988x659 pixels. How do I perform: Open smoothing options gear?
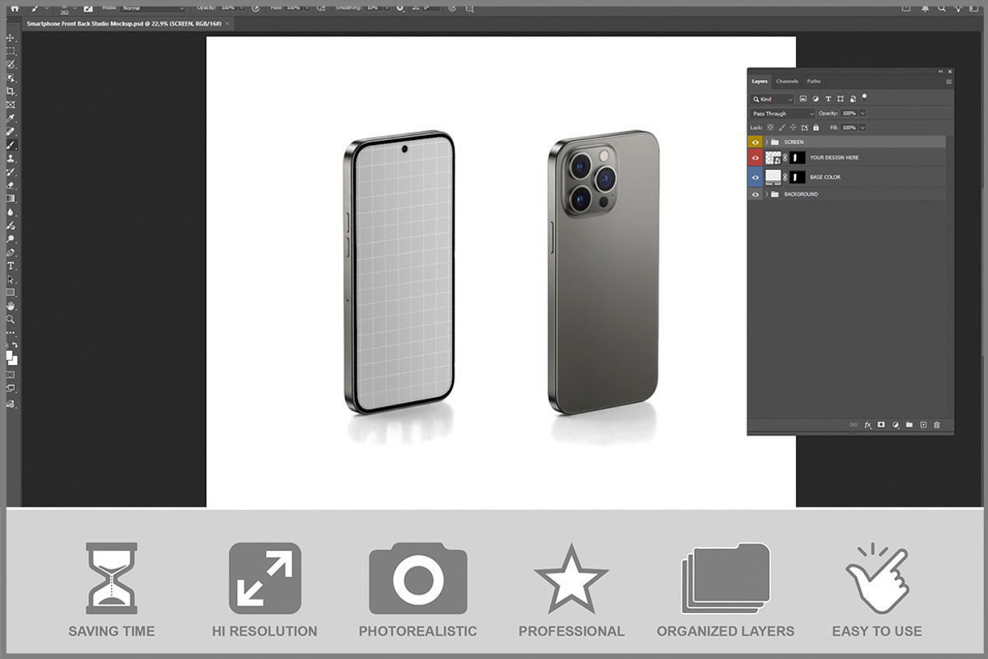point(401,8)
